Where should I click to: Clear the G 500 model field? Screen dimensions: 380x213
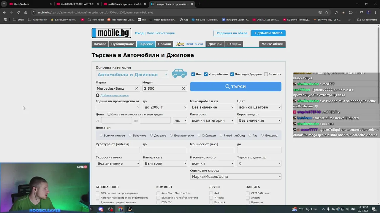pyautogui.click(x=183, y=88)
